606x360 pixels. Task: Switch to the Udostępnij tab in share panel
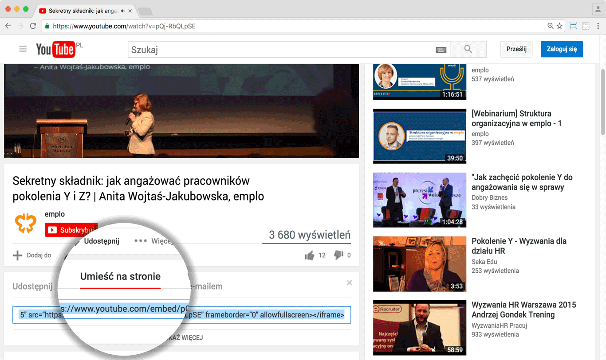pos(32,286)
